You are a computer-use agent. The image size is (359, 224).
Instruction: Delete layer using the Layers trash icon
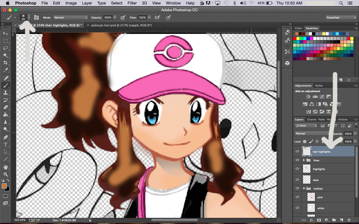349,220
